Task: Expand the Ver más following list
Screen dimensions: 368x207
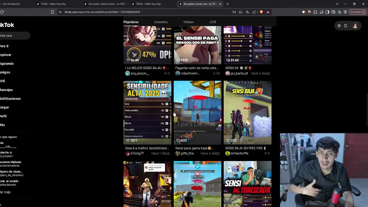Action: [5, 192]
